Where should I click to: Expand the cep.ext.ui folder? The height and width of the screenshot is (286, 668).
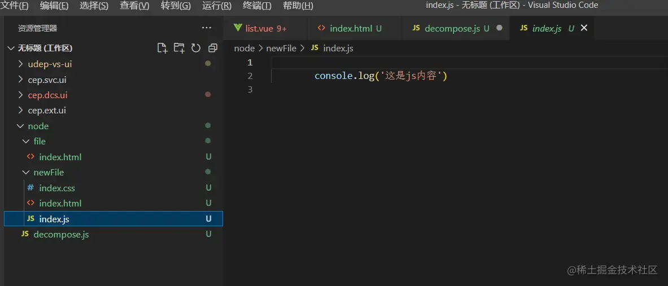click(113, 110)
